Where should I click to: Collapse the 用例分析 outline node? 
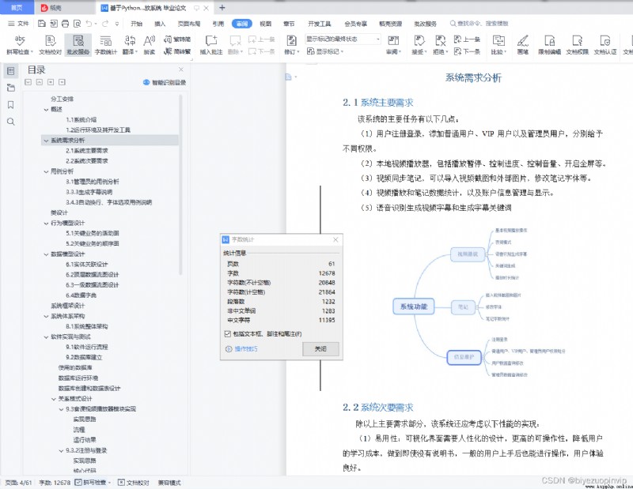click(x=46, y=171)
